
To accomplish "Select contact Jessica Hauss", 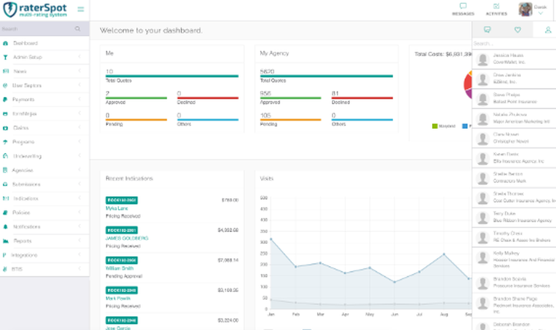I will pyautogui.click(x=514, y=59).
